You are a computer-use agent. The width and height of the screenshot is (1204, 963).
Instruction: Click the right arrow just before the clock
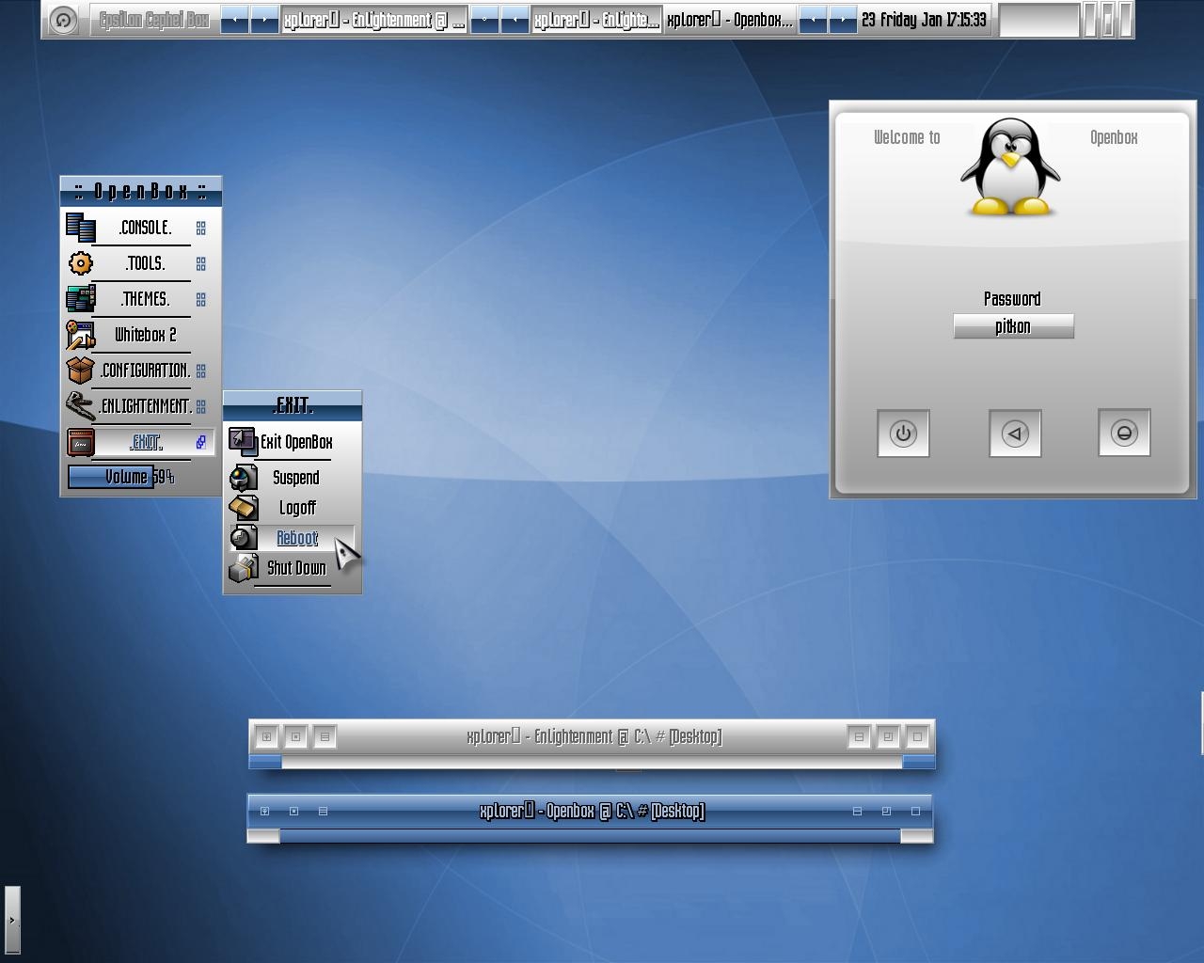tap(843, 20)
